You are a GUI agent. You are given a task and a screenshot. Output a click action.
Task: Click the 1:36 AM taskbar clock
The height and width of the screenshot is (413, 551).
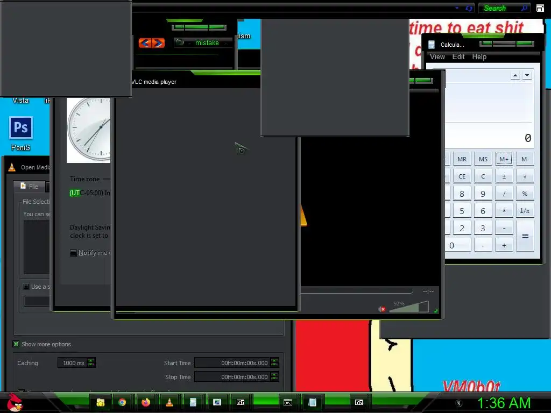(504, 403)
